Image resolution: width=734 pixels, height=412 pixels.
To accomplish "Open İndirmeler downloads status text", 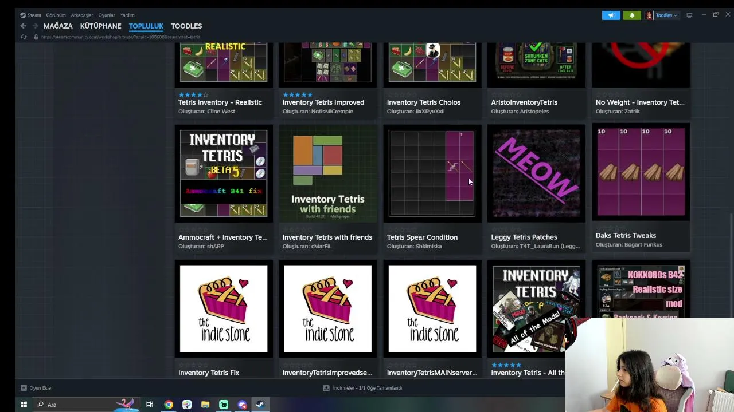I will coord(368,388).
